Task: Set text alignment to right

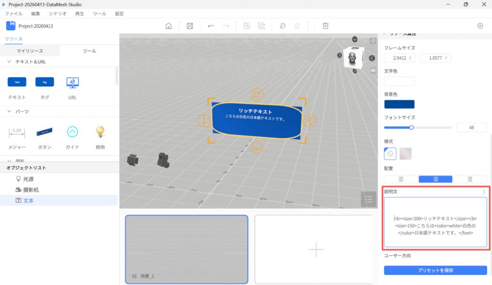Action: (x=470, y=179)
